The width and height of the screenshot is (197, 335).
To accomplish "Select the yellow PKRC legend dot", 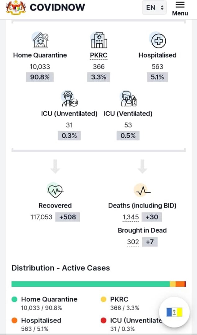I will (x=103, y=299).
